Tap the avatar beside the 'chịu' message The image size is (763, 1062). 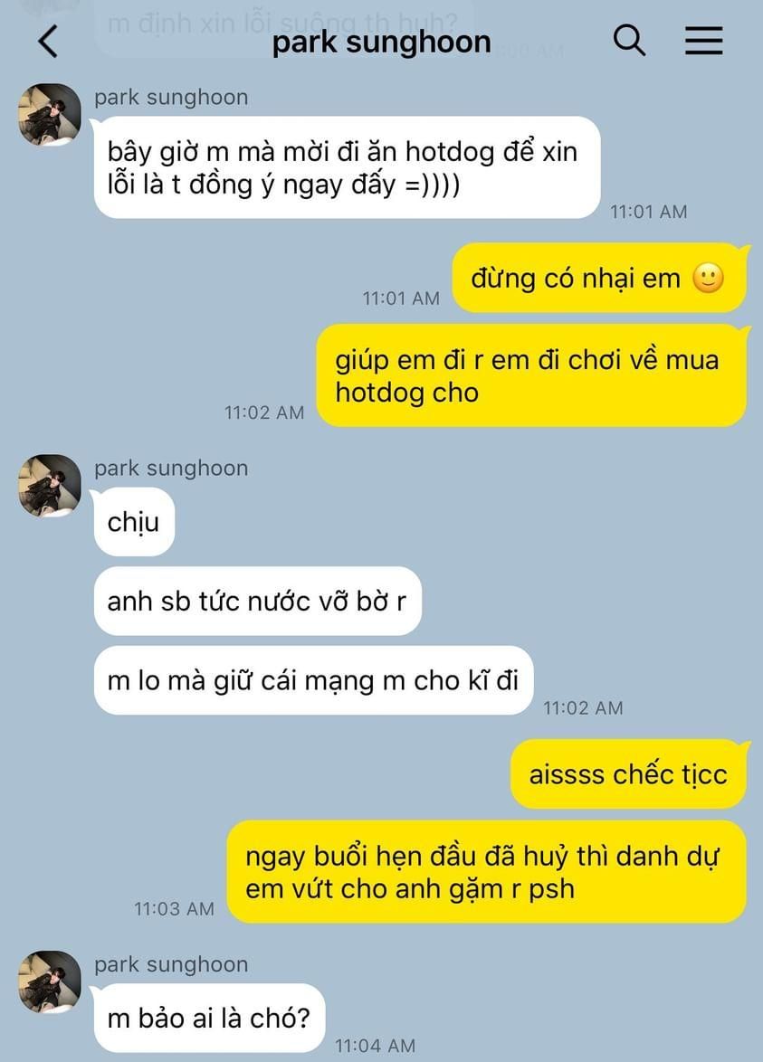pyautogui.click(x=50, y=486)
